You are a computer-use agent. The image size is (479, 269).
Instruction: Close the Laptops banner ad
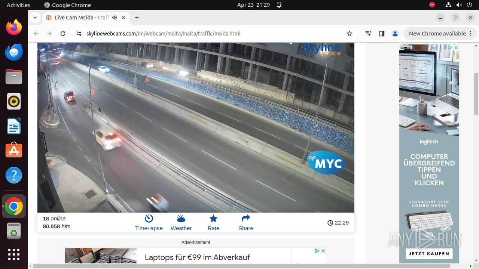(x=323, y=251)
